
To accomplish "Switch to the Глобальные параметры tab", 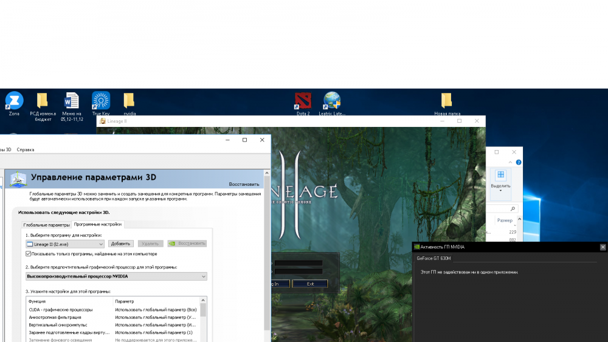I will click(x=47, y=225).
